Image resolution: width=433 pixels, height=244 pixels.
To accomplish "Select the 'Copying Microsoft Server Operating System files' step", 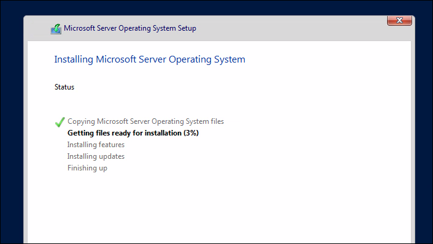I will pyautogui.click(x=145, y=121).
